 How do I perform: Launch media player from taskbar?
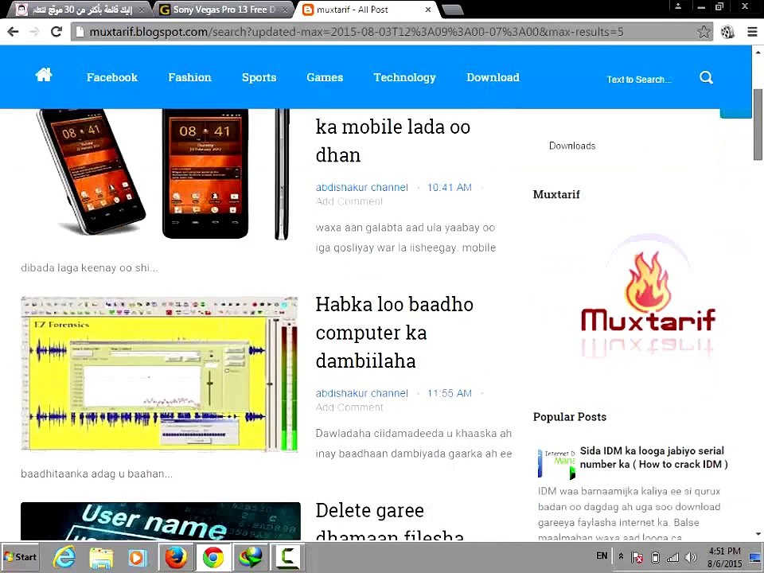coord(138,557)
